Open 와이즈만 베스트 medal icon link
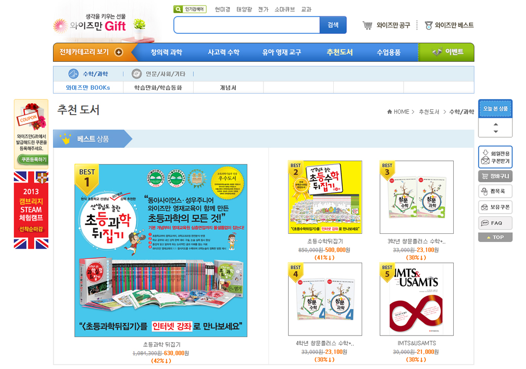Viewport: 526px width, 369px height. tap(428, 25)
